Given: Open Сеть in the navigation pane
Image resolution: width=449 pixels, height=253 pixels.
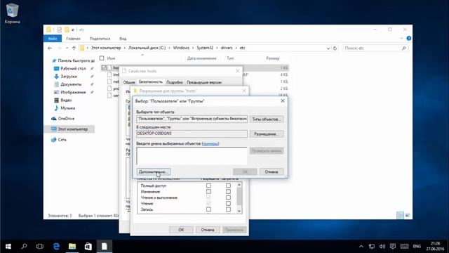Looking at the screenshot, I should click(62, 140).
